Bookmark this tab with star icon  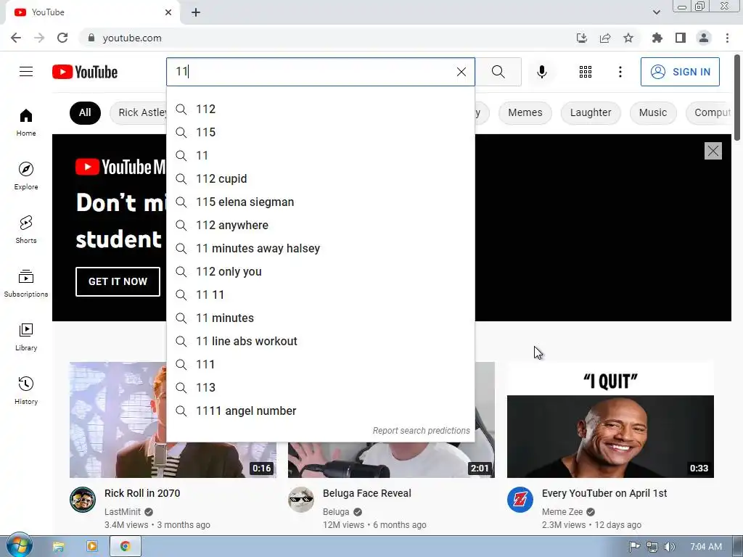click(x=628, y=38)
